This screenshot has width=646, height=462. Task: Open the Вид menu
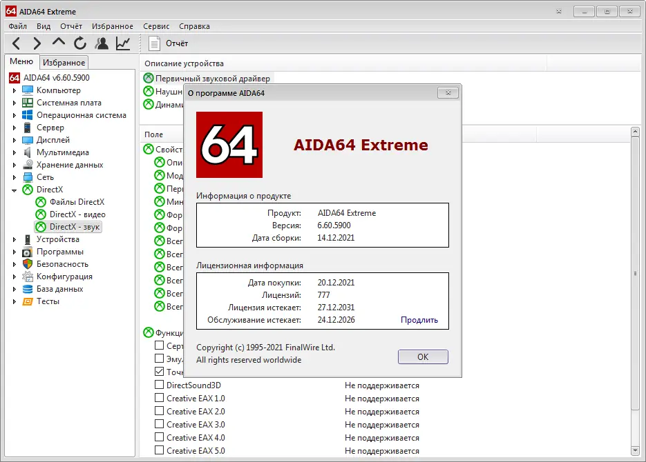[44, 26]
